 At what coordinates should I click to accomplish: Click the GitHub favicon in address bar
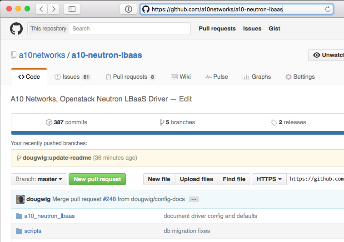146,9
